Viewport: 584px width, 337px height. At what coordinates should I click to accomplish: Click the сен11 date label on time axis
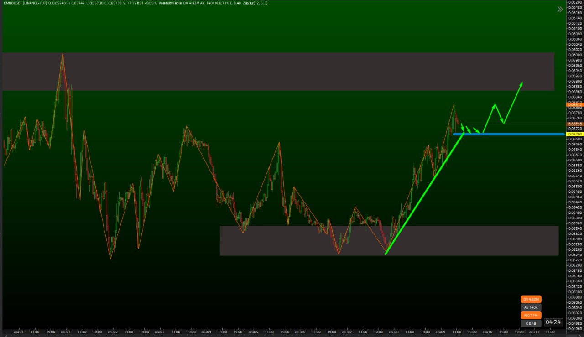(x=534, y=332)
